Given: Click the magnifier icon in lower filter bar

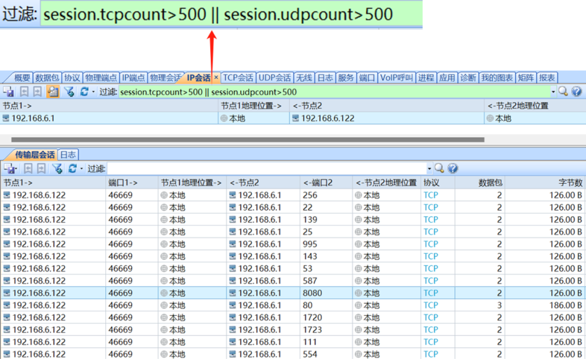Looking at the screenshot, I should [439, 169].
